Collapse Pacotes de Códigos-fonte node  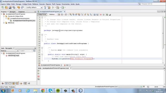coord(4,16)
